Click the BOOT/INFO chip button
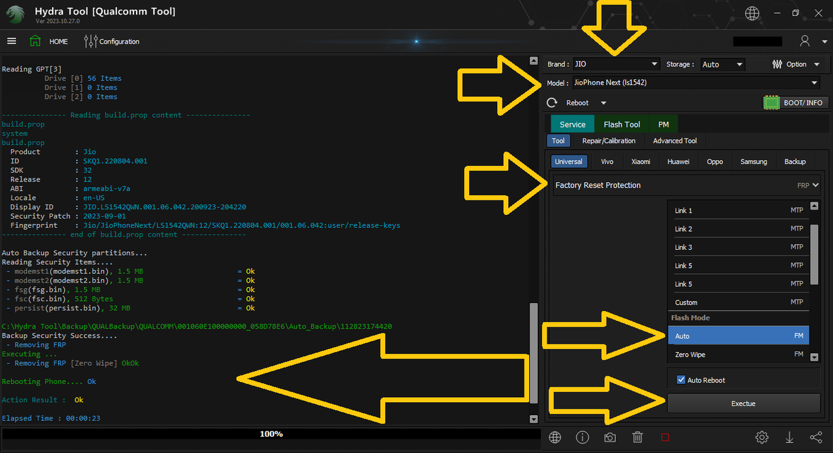Image resolution: width=833 pixels, height=453 pixels. 796,103
